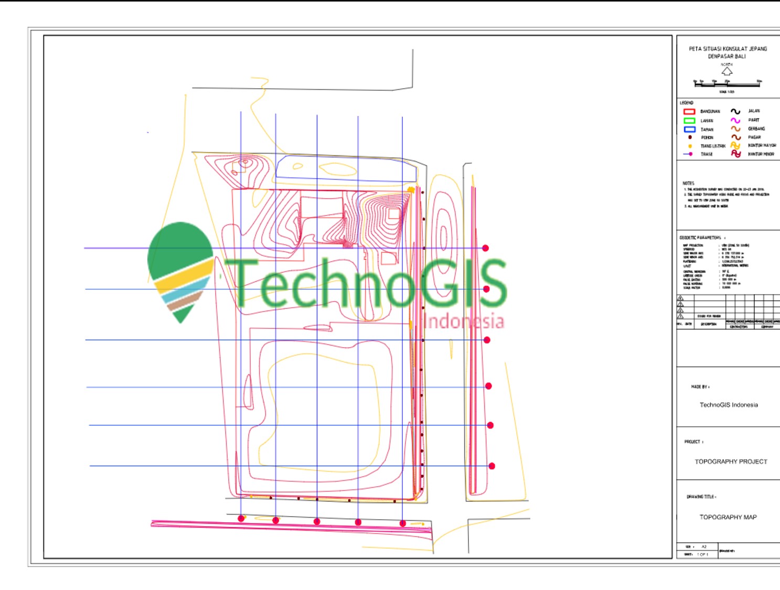780x590 pixels.
Task: Click the 'JALAN' legend label
Action: tap(754, 111)
